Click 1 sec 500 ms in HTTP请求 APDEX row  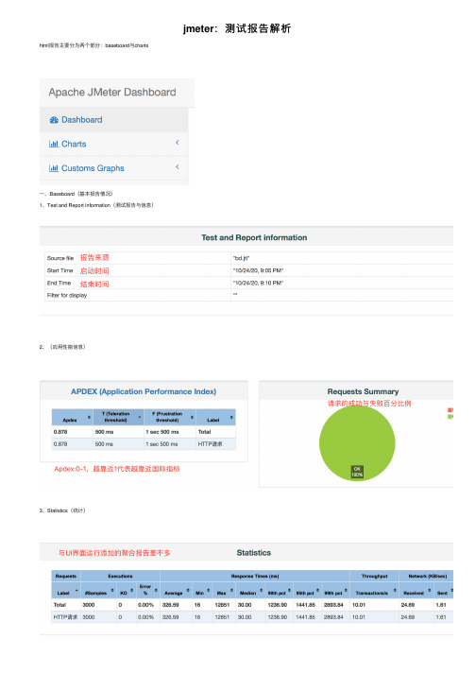pyautogui.click(x=161, y=444)
